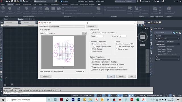Open Excel from the Windows taskbar
Screen dimensions: 182x102
click(x=138, y=99)
